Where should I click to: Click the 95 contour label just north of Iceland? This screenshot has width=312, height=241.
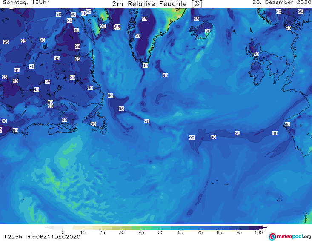tap(196, 19)
